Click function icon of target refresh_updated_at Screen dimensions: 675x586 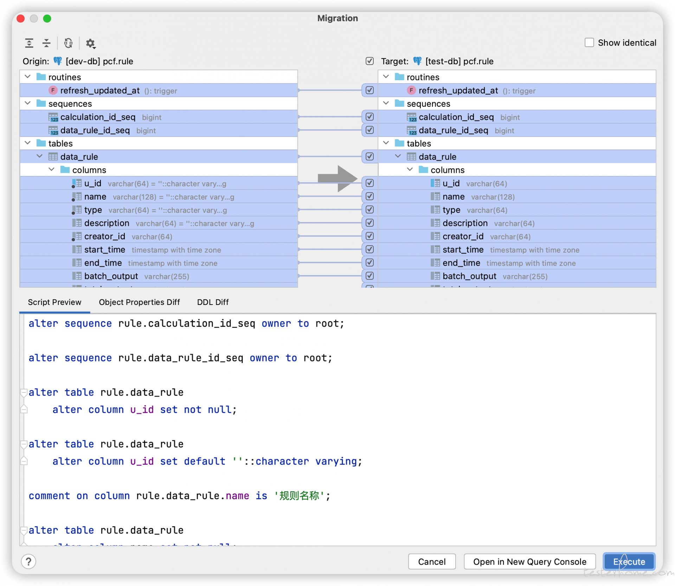click(411, 90)
